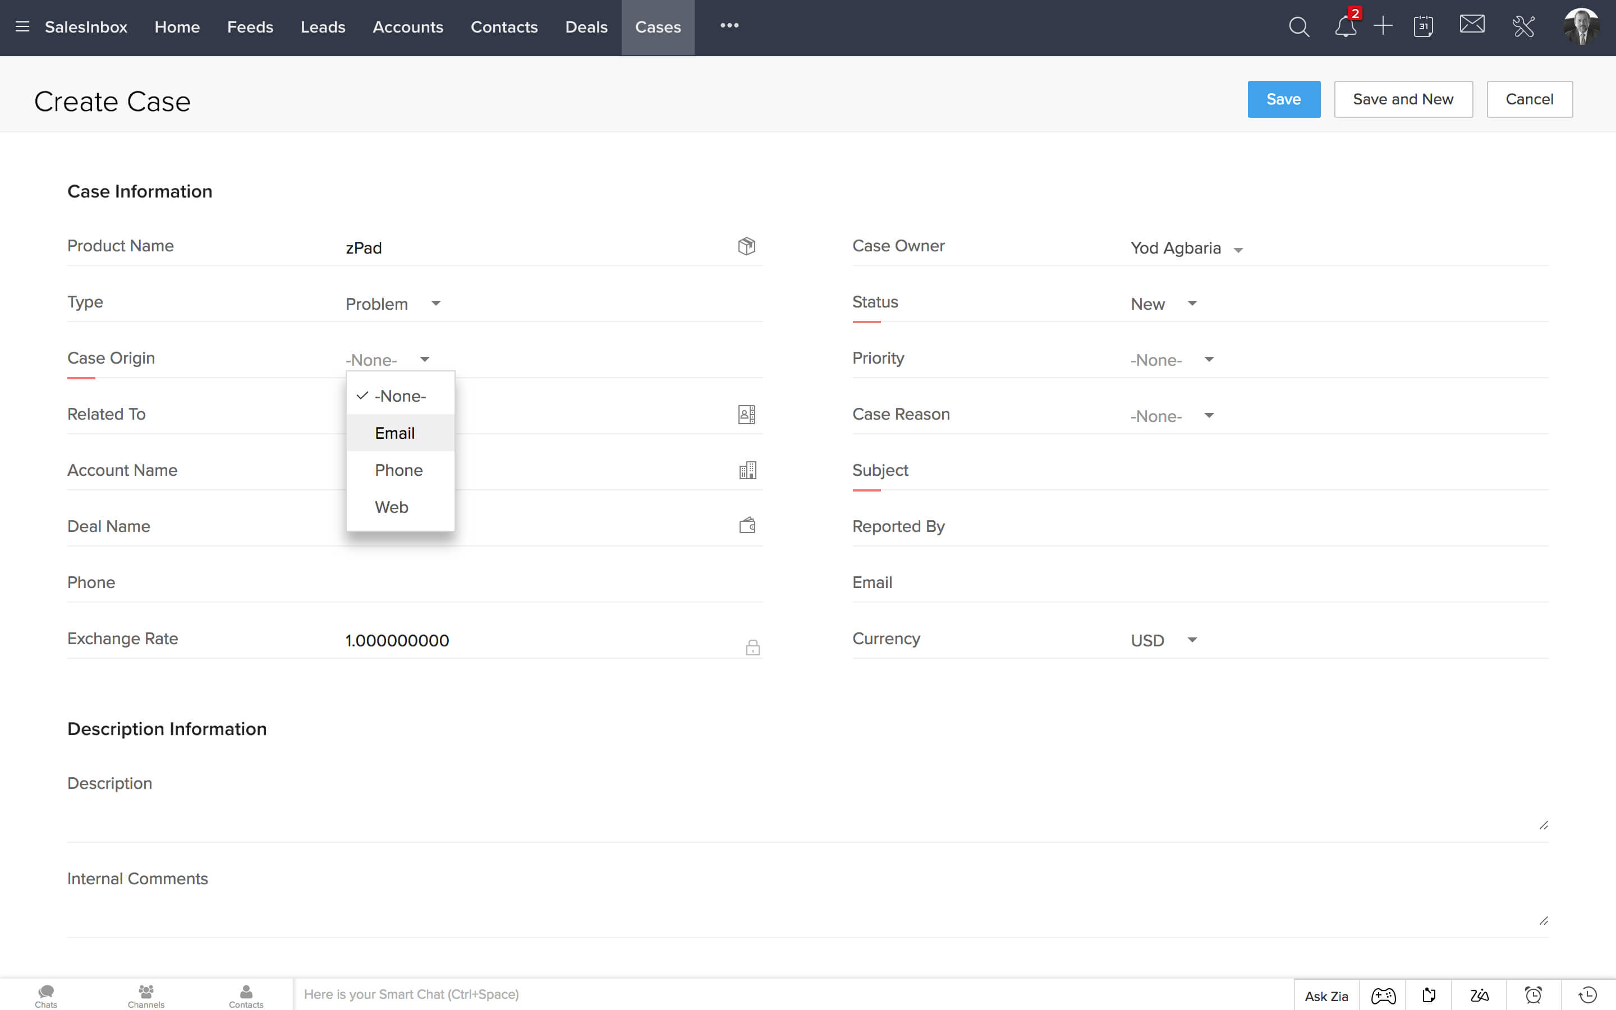
Task: Open product lookup icon beside zPad
Action: [747, 246]
